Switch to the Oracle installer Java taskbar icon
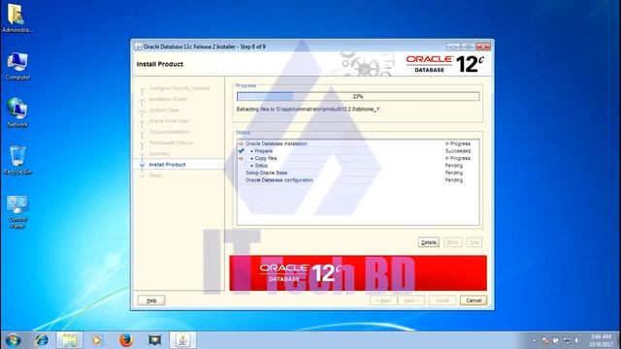 tap(183, 340)
